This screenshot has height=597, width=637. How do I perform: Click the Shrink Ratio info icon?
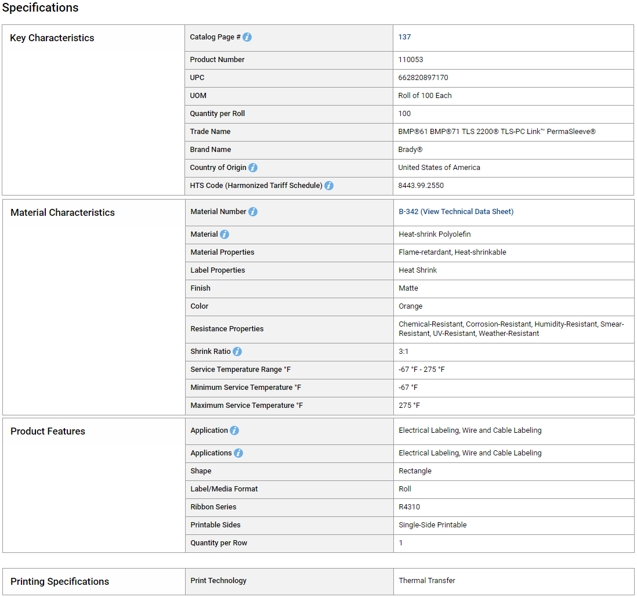(x=237, y=352)
